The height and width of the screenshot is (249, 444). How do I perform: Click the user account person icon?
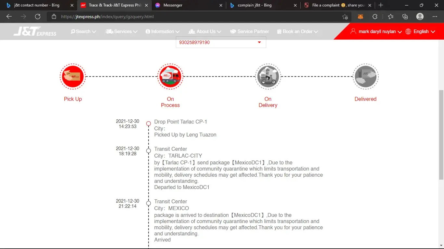click(x=353, y=31)
